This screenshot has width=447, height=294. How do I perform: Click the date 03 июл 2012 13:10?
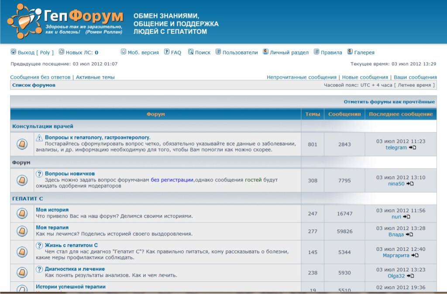[401, 177]
